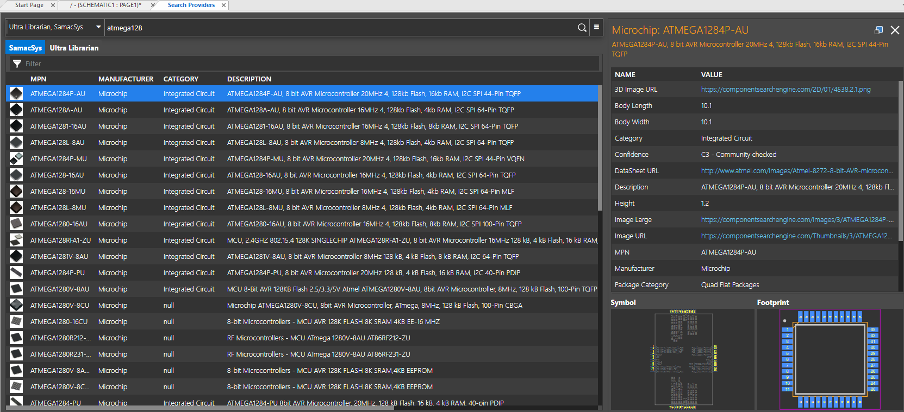The image size is (904, 412).
Task: Switch to the Start Page tab
Action: click(x=29, y=5)
